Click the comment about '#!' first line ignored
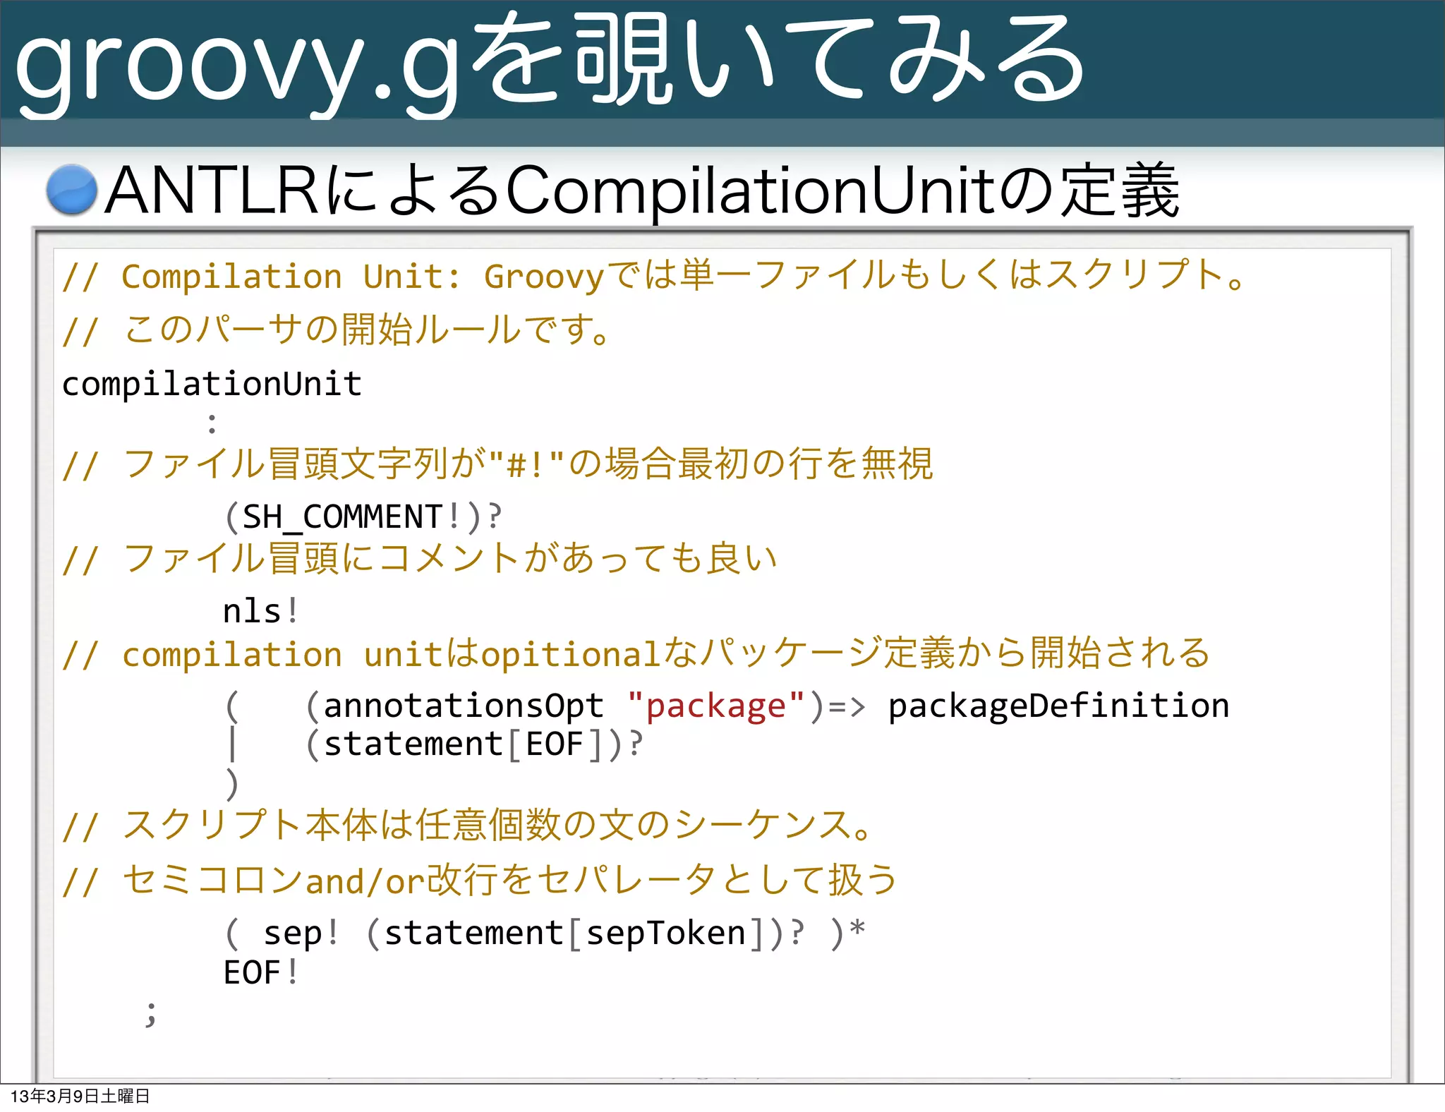 coord(498,464)
